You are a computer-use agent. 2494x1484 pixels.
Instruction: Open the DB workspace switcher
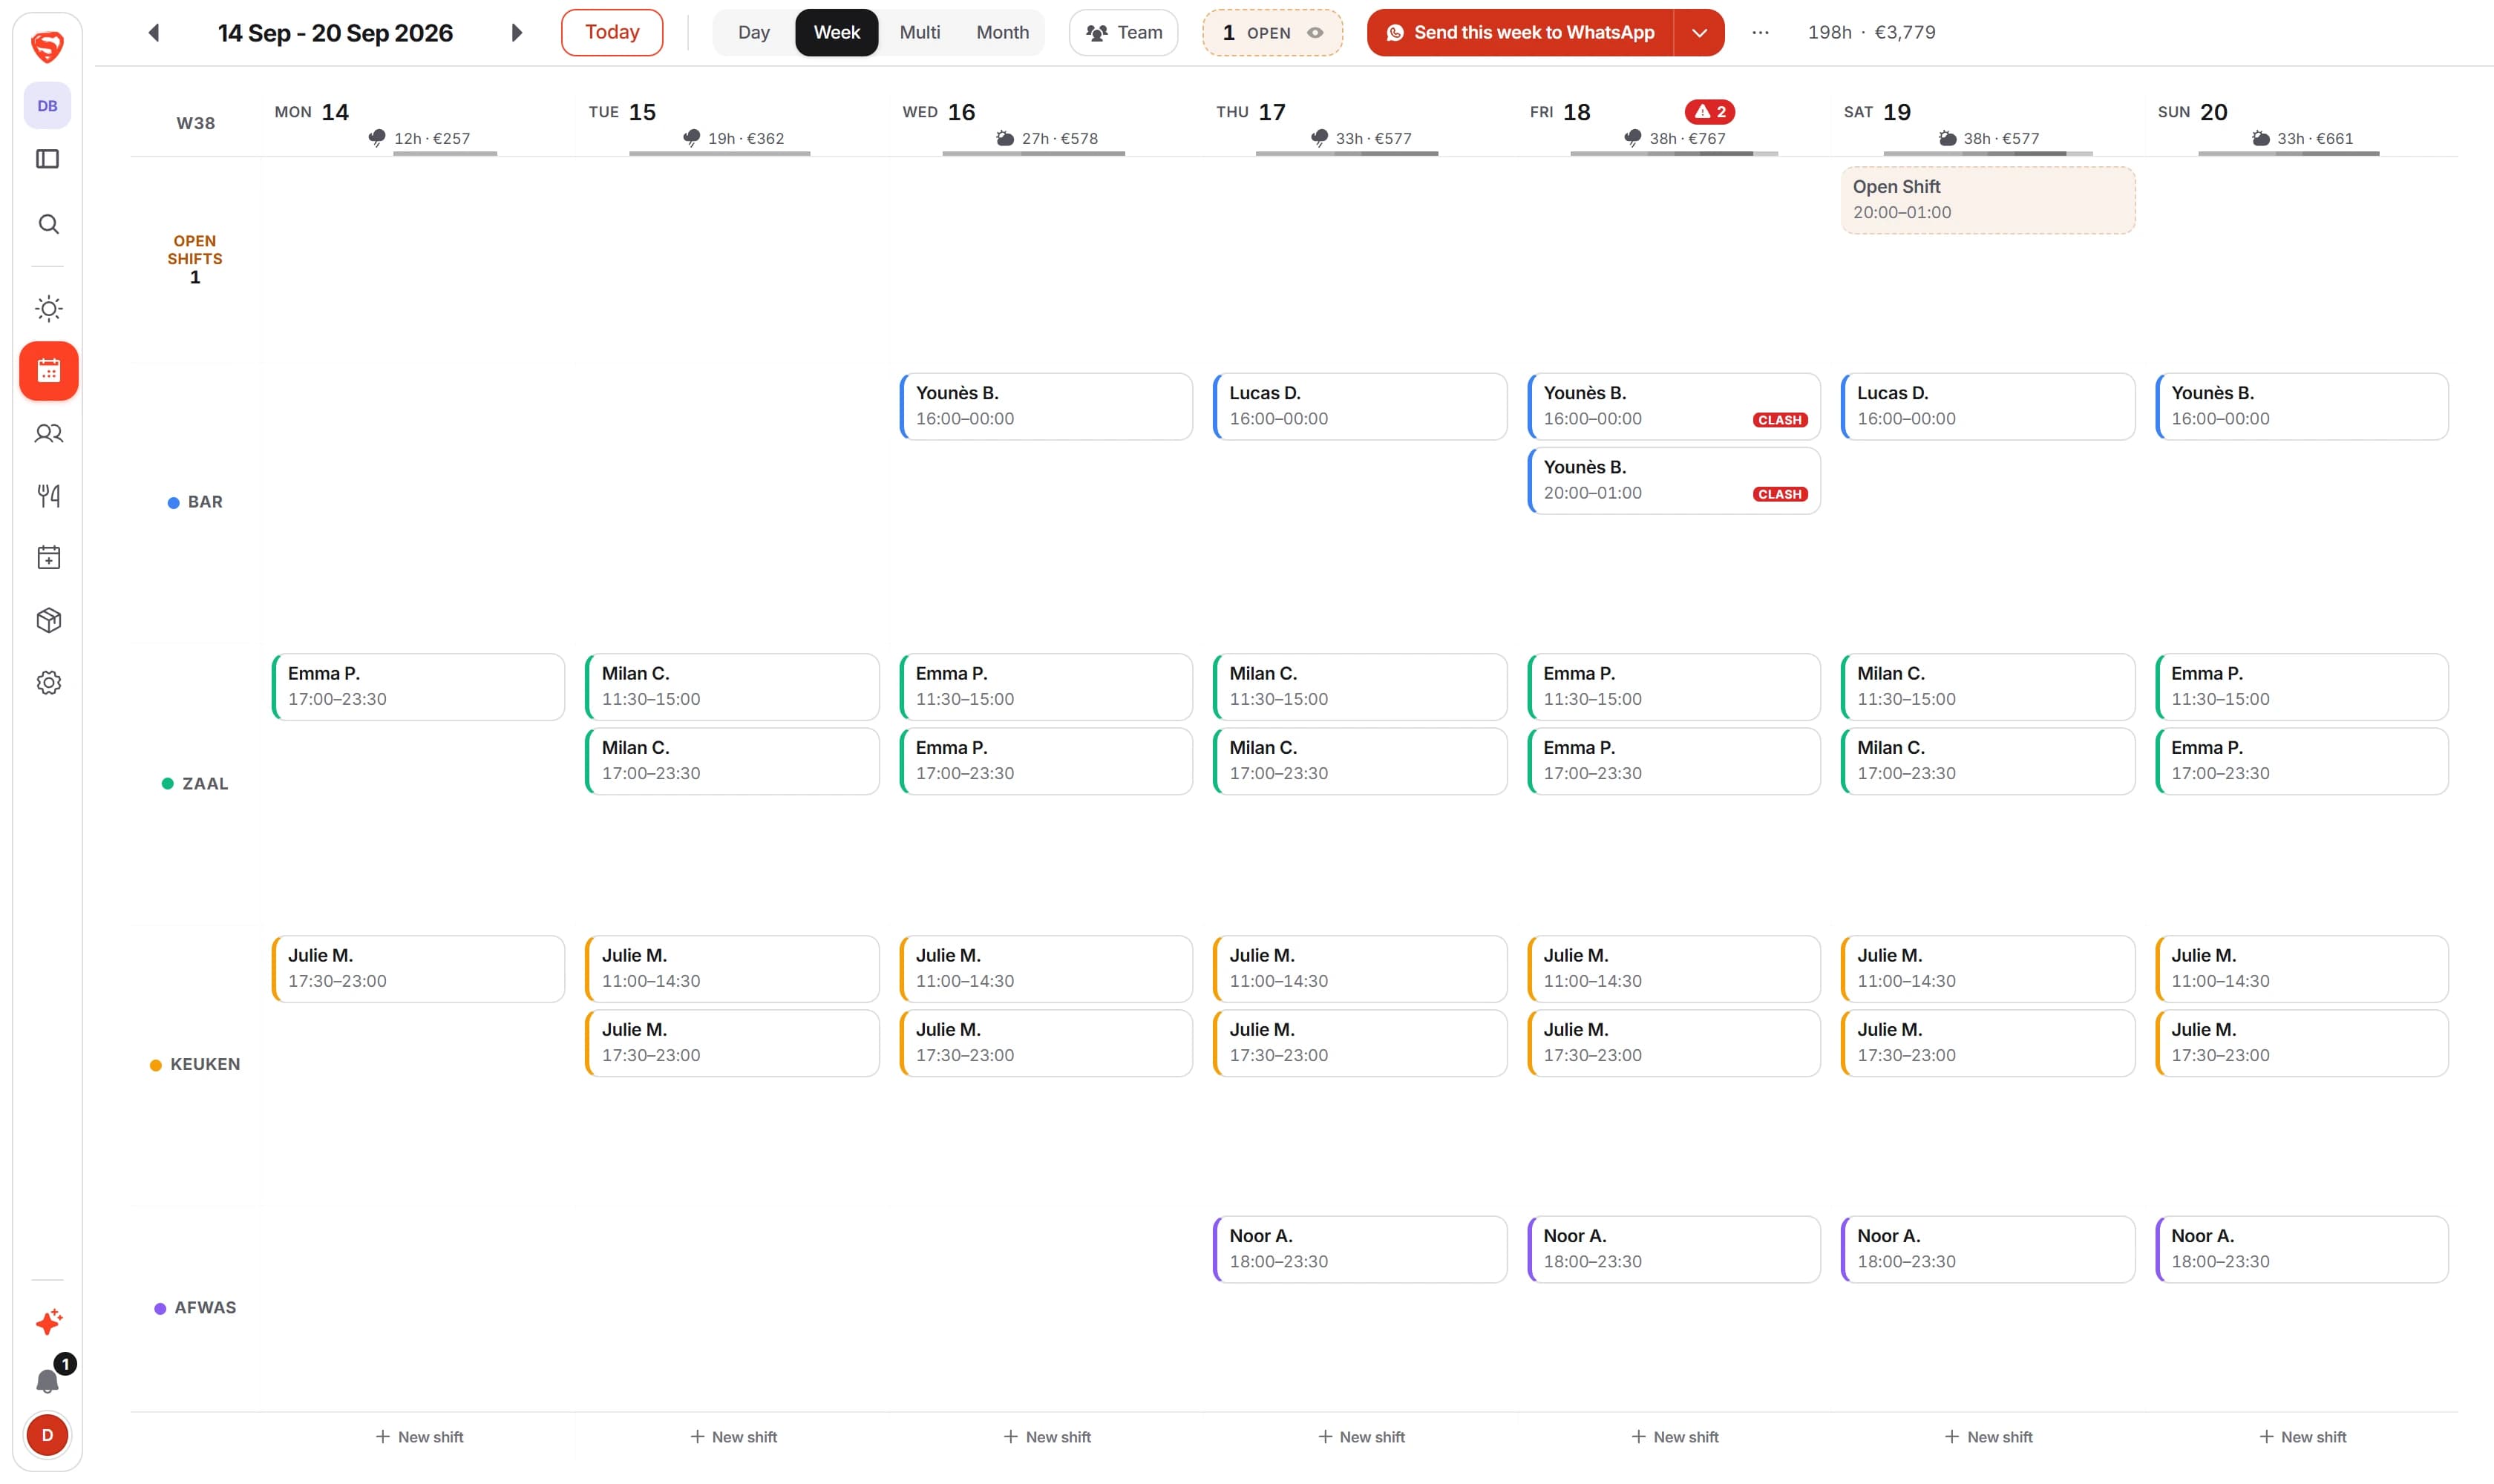[x=47, y=106]
